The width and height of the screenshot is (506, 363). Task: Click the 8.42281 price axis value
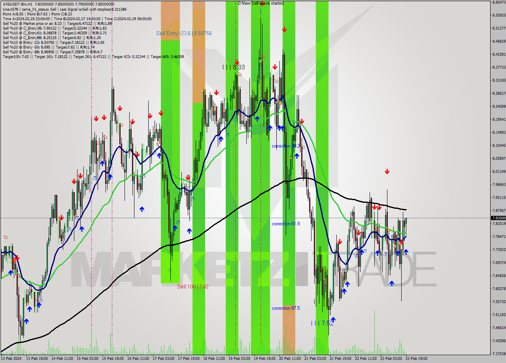[499, 54]
